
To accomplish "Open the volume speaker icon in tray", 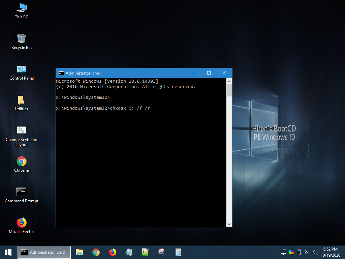I will [x=315, y=252].
